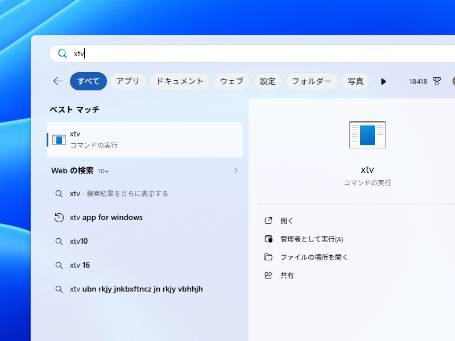Switch to the 設定 filter tab
Screen dimensions: 455x341
[267, 81]
